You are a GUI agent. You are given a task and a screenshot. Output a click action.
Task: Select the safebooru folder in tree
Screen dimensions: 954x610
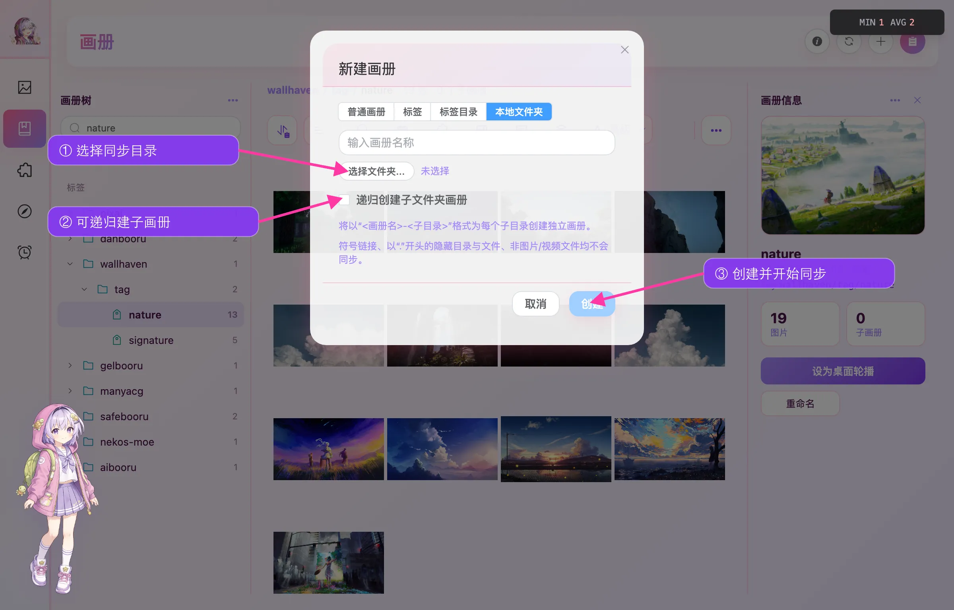(x=151, y=417)
